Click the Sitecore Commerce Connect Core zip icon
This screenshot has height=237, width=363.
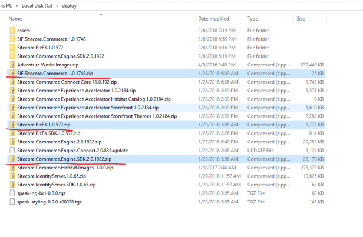[x=12, y=82]
